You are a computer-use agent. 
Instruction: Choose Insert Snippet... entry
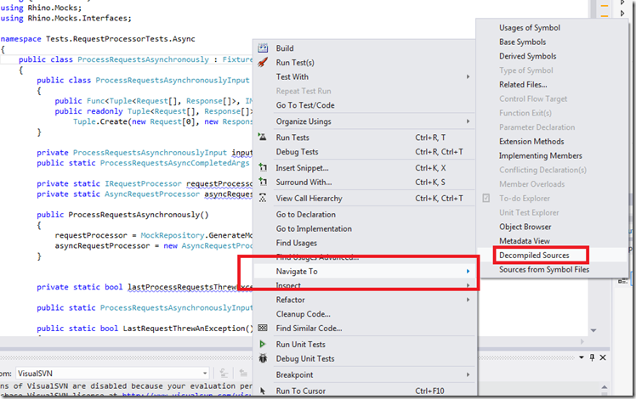[x=302, y=168]
